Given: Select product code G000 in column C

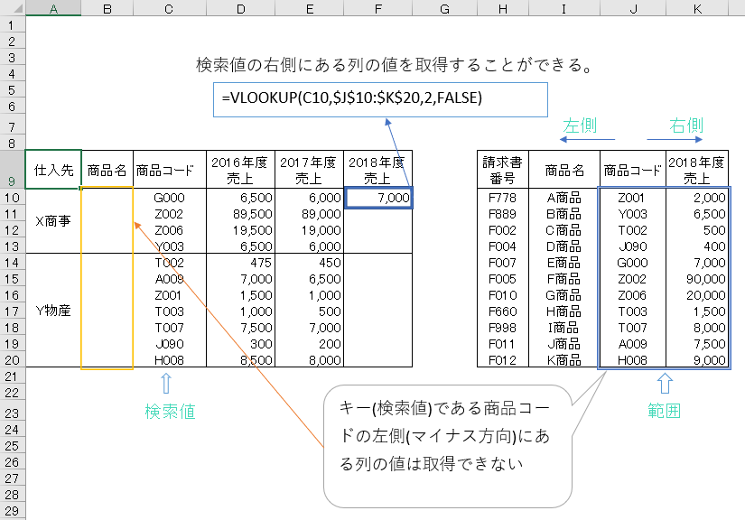Looking at the screenshot, I should click(169, 198).
